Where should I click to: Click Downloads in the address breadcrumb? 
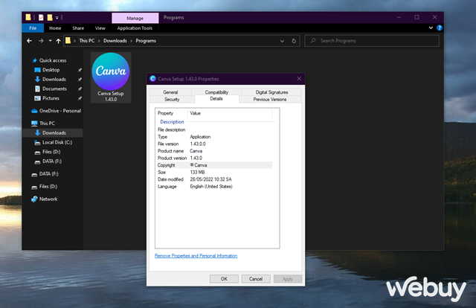click(115, 41)
